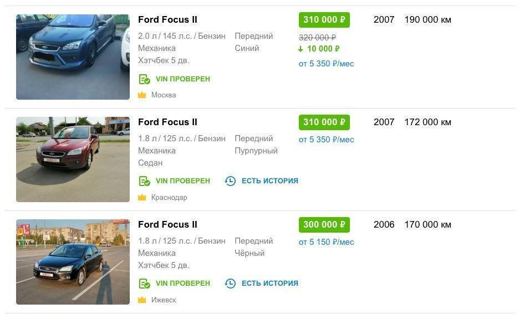This screenshot has height=319, width=519.
Task: Click 'ЕСТЬ ИСТОРИЯ' label on Izhevsk listing
Action: (x=269, y=284)
